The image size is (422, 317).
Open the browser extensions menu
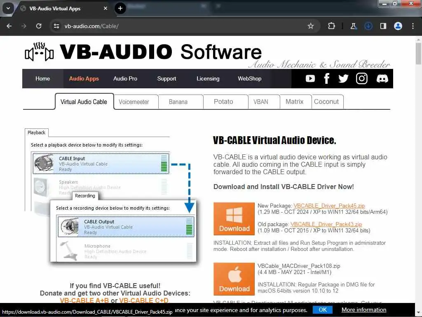tap(332, 26)
